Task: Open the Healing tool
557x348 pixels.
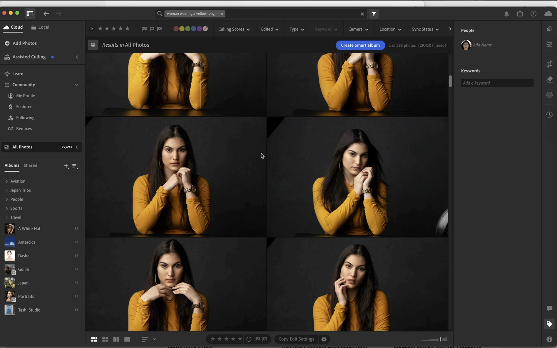Action: point(549,79)
